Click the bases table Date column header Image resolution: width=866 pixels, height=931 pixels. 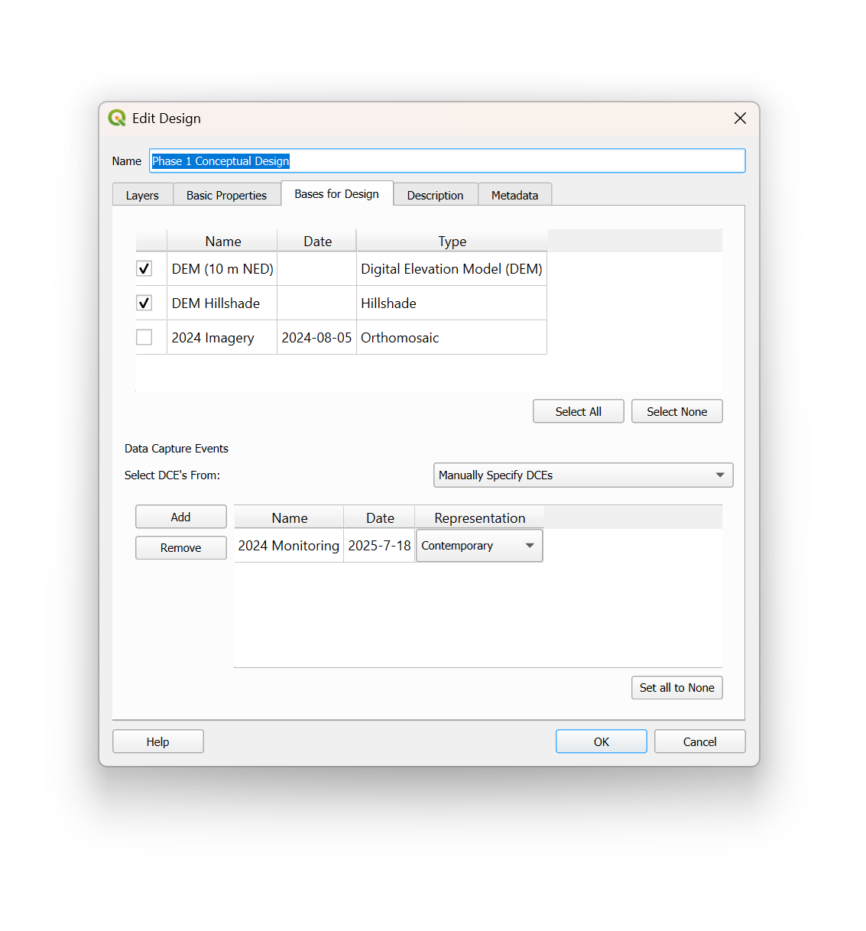[x=317, y=241]
